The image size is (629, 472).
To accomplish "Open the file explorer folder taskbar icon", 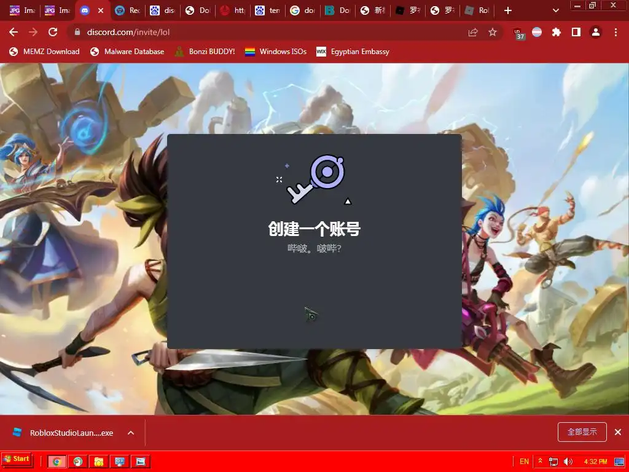I will pos(99,462).
